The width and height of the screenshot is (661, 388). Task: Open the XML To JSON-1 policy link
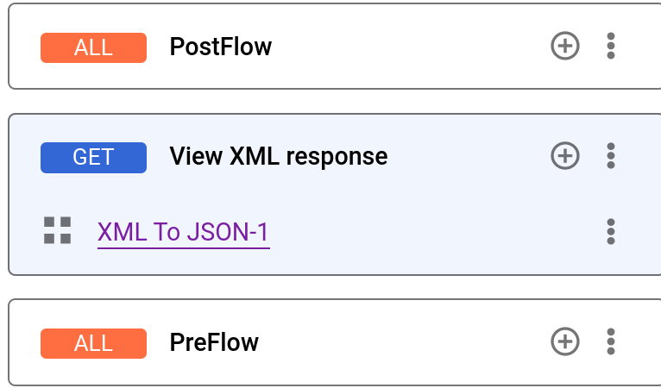184,231
